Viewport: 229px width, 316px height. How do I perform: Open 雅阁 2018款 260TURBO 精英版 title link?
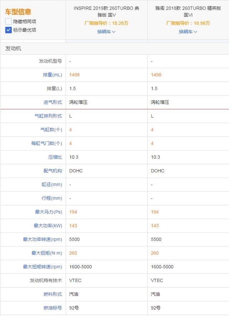pos(188,11)
